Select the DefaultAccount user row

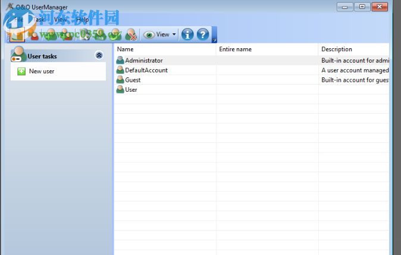click(x=252, y=70)
